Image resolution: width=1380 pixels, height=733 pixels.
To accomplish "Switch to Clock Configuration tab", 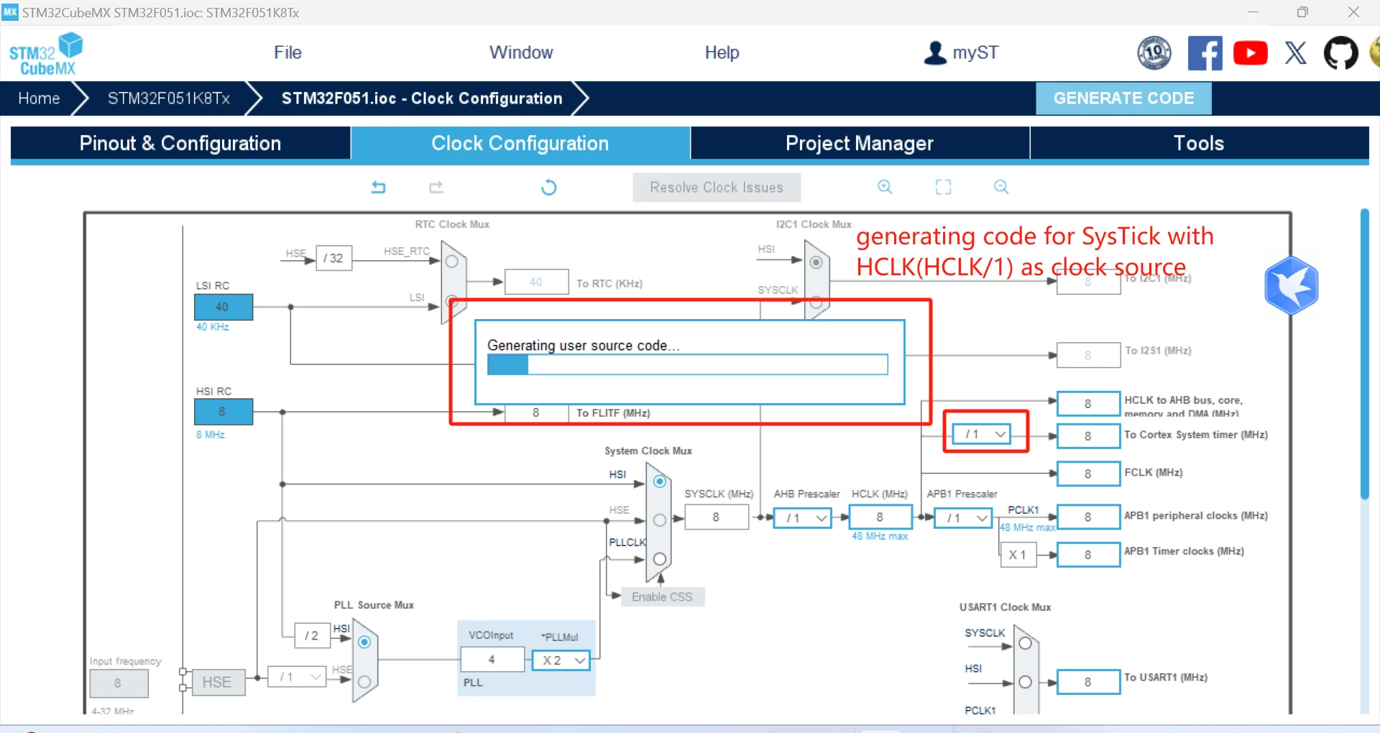I will pos(520,143).
